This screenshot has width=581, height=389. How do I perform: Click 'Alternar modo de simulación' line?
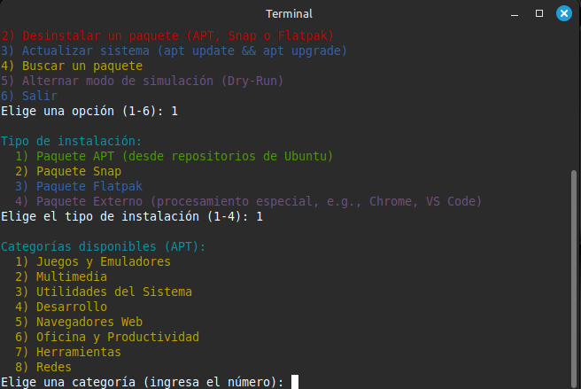(x=142, y=81)
